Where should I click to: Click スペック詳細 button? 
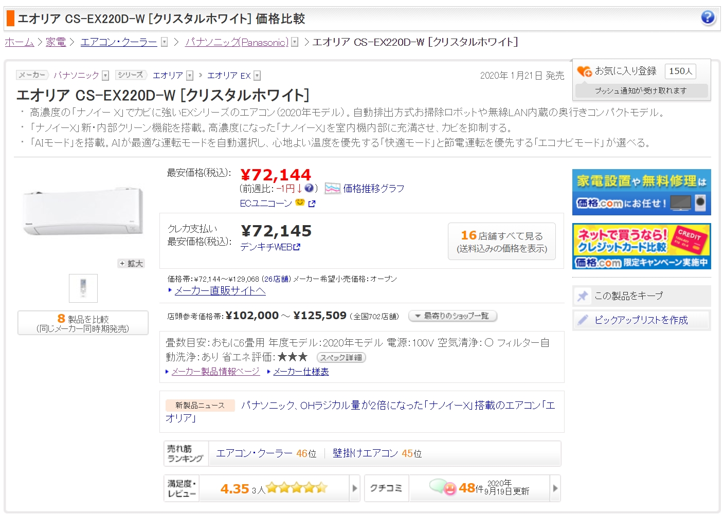[x=341, y=358]
